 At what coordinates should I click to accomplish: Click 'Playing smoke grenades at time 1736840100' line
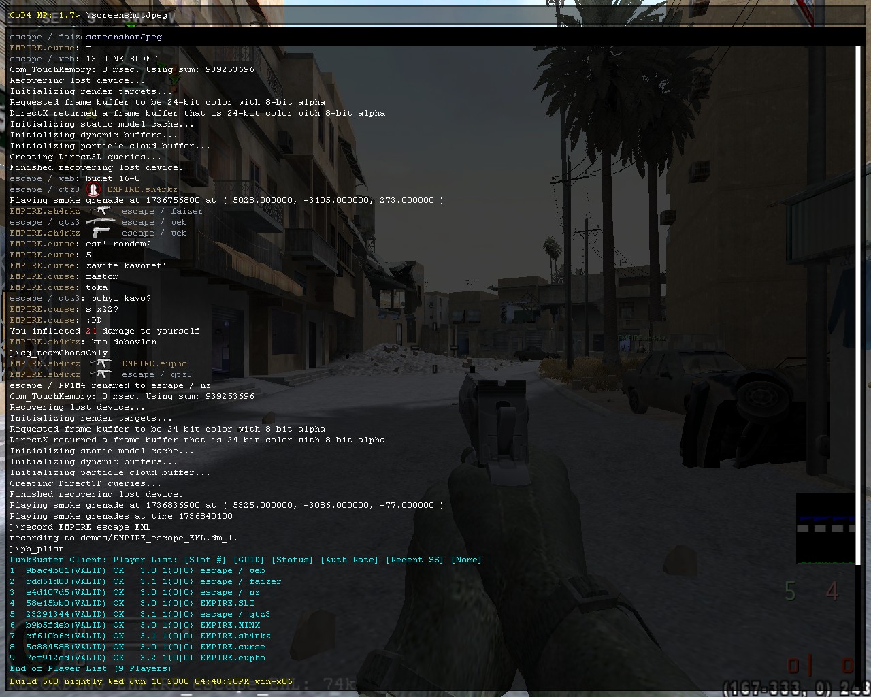pyautogui.click(x=121, y=516)
